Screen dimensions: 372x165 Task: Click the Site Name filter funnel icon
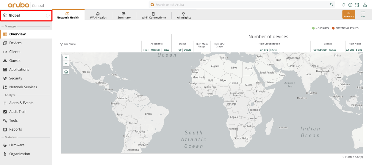point(62,44)
